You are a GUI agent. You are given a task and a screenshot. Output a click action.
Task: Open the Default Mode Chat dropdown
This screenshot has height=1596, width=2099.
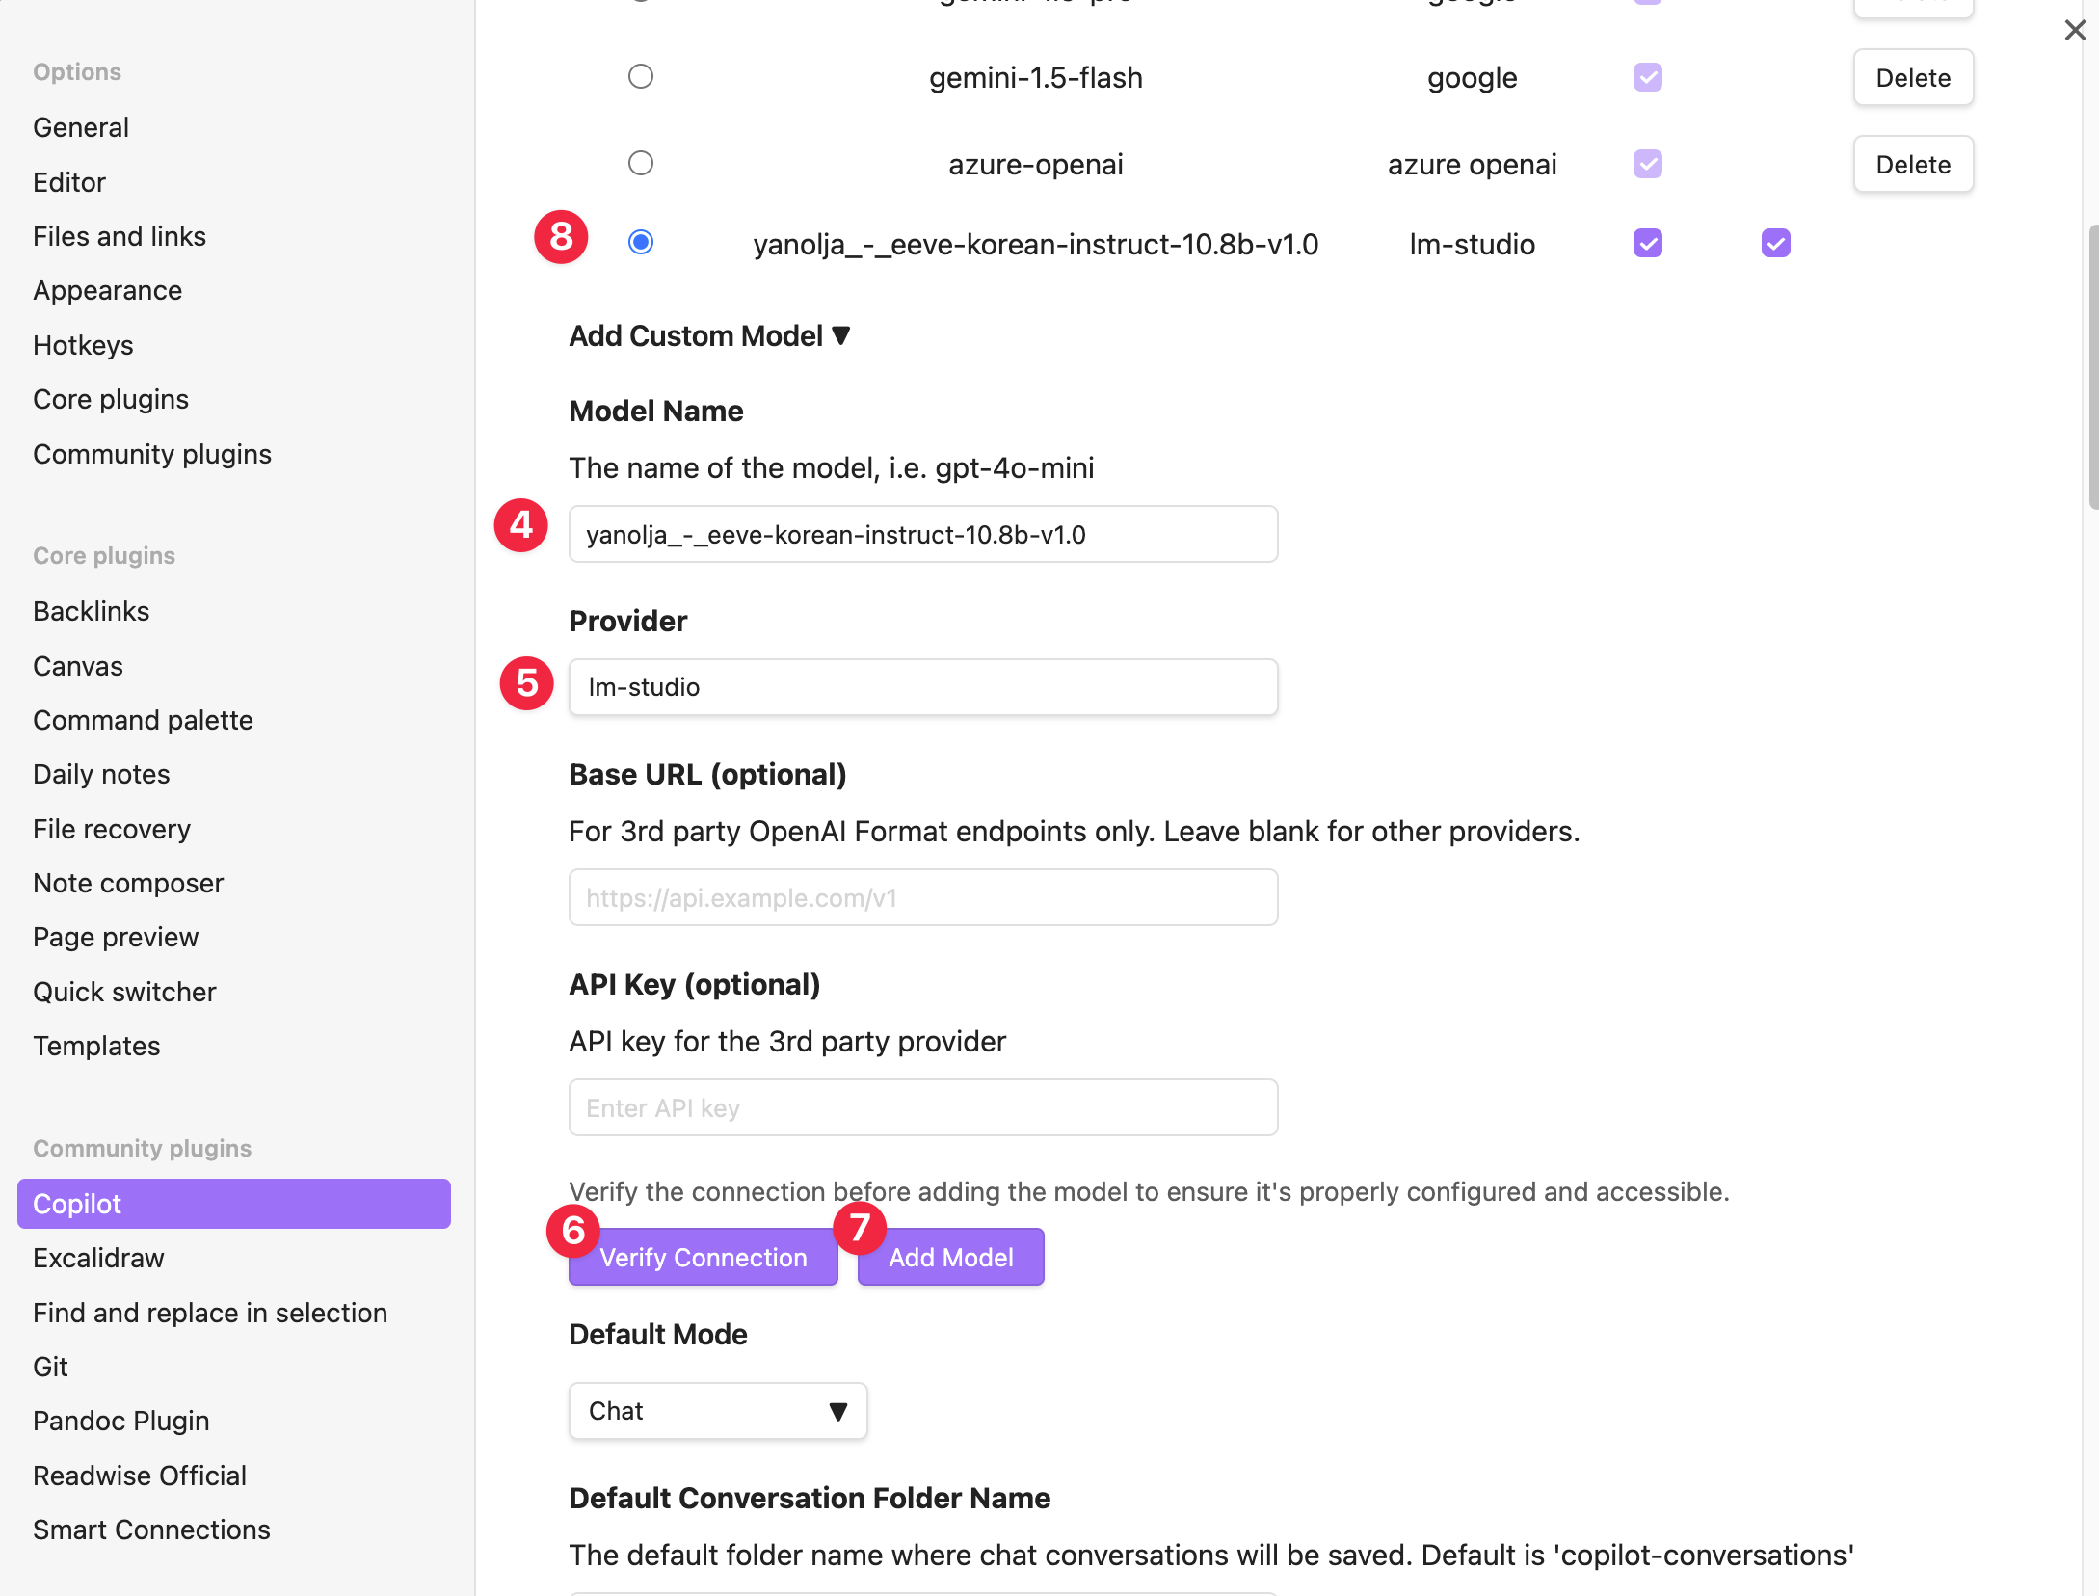tap(718, 1411)
